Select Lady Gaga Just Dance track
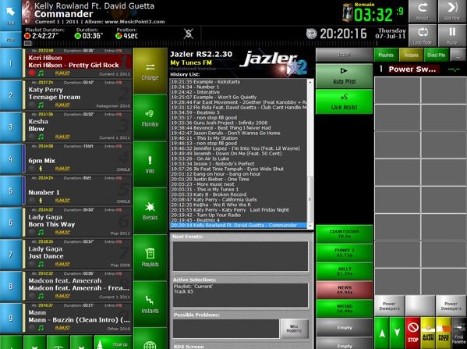The width and height of the screenshot is (467, 349). 78,254
